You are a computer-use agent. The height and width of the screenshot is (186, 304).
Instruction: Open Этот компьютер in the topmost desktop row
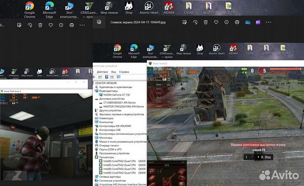(x=69, y=10)
